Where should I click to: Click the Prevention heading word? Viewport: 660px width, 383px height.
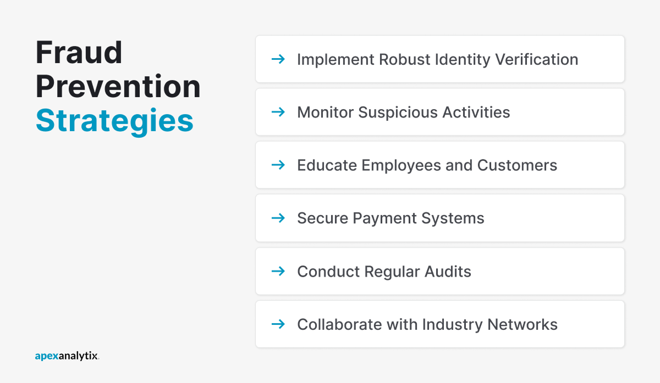click(x=118, y=87)
